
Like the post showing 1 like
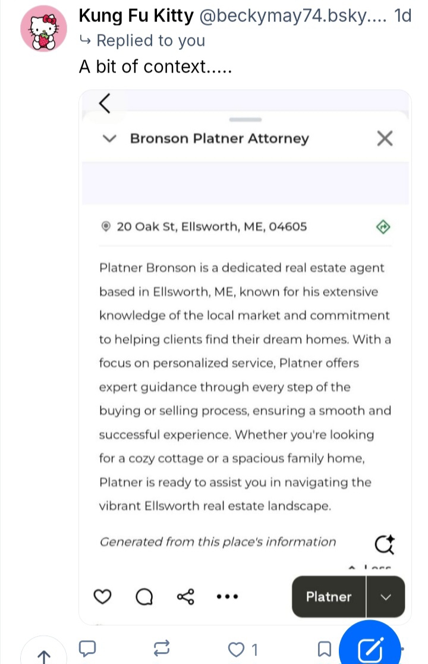(x=238, y=649)
